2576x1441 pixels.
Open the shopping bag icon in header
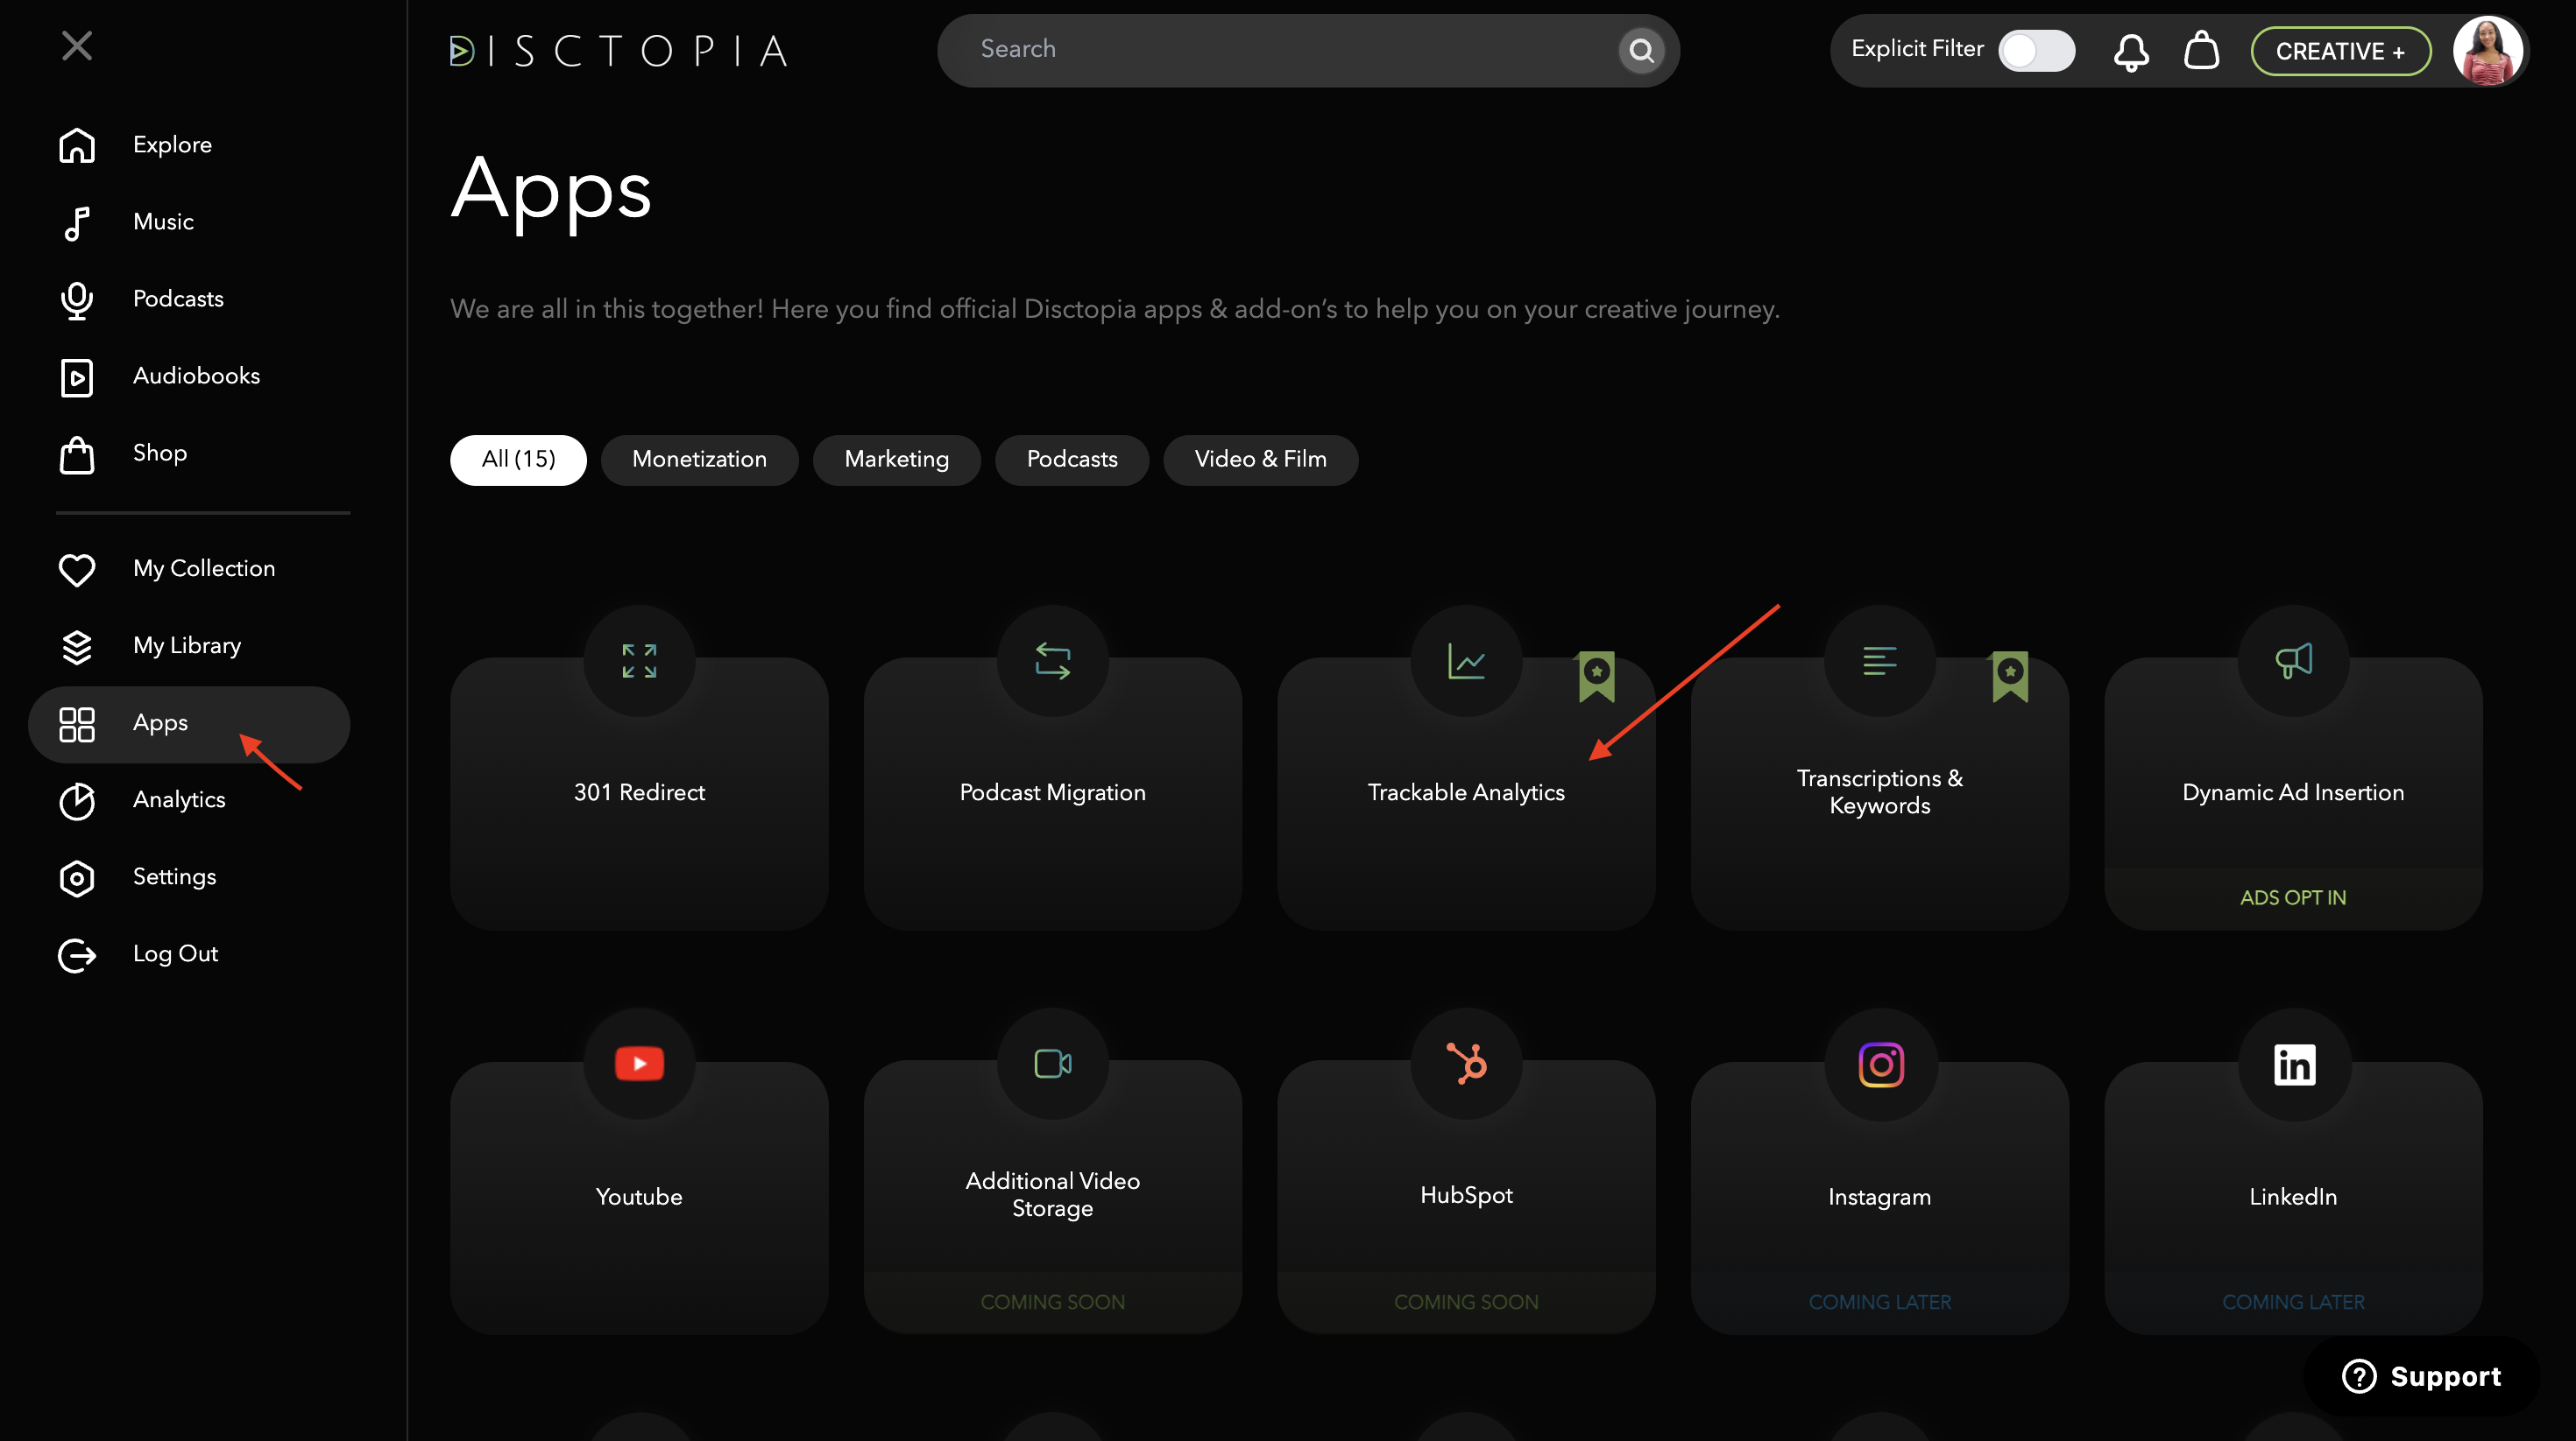[2201, 50]
